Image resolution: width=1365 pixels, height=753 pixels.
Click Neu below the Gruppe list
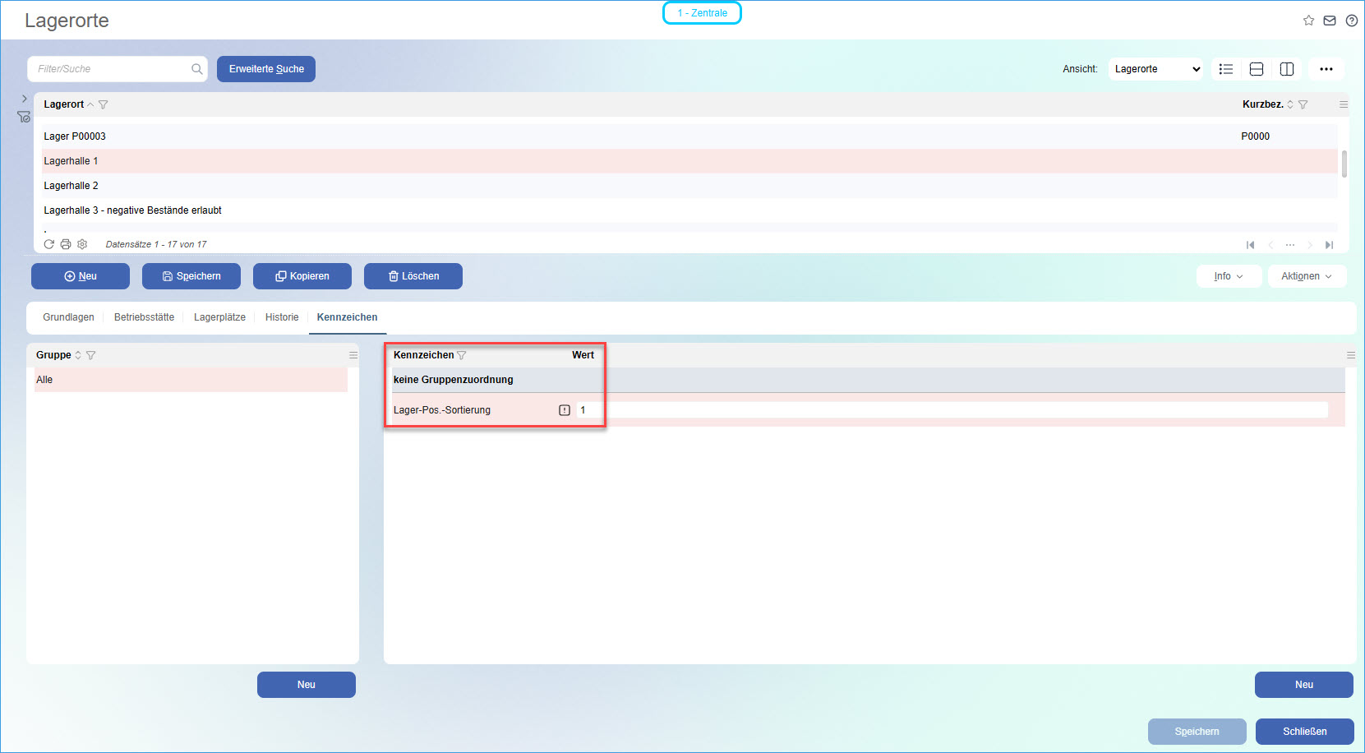(x=307, y=685)
